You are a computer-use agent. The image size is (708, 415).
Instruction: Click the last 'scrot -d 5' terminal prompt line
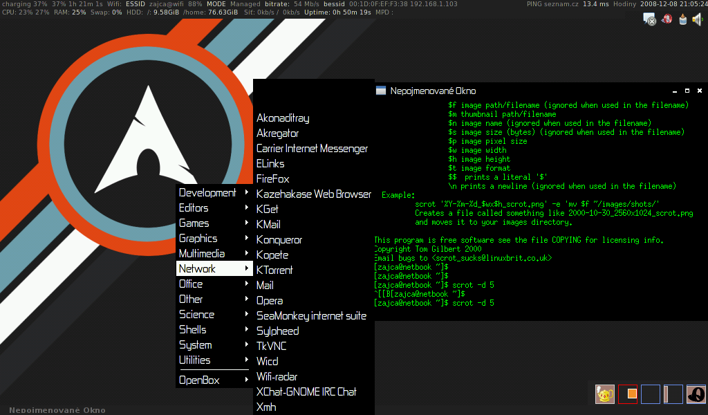point(434,303)
